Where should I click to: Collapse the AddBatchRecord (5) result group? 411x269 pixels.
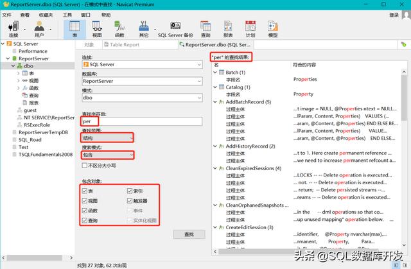coord(215,101)
